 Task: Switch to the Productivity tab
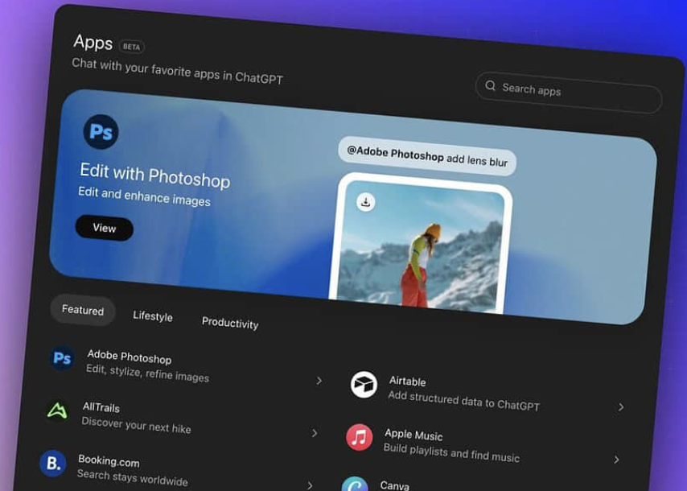tap(230, 322)
